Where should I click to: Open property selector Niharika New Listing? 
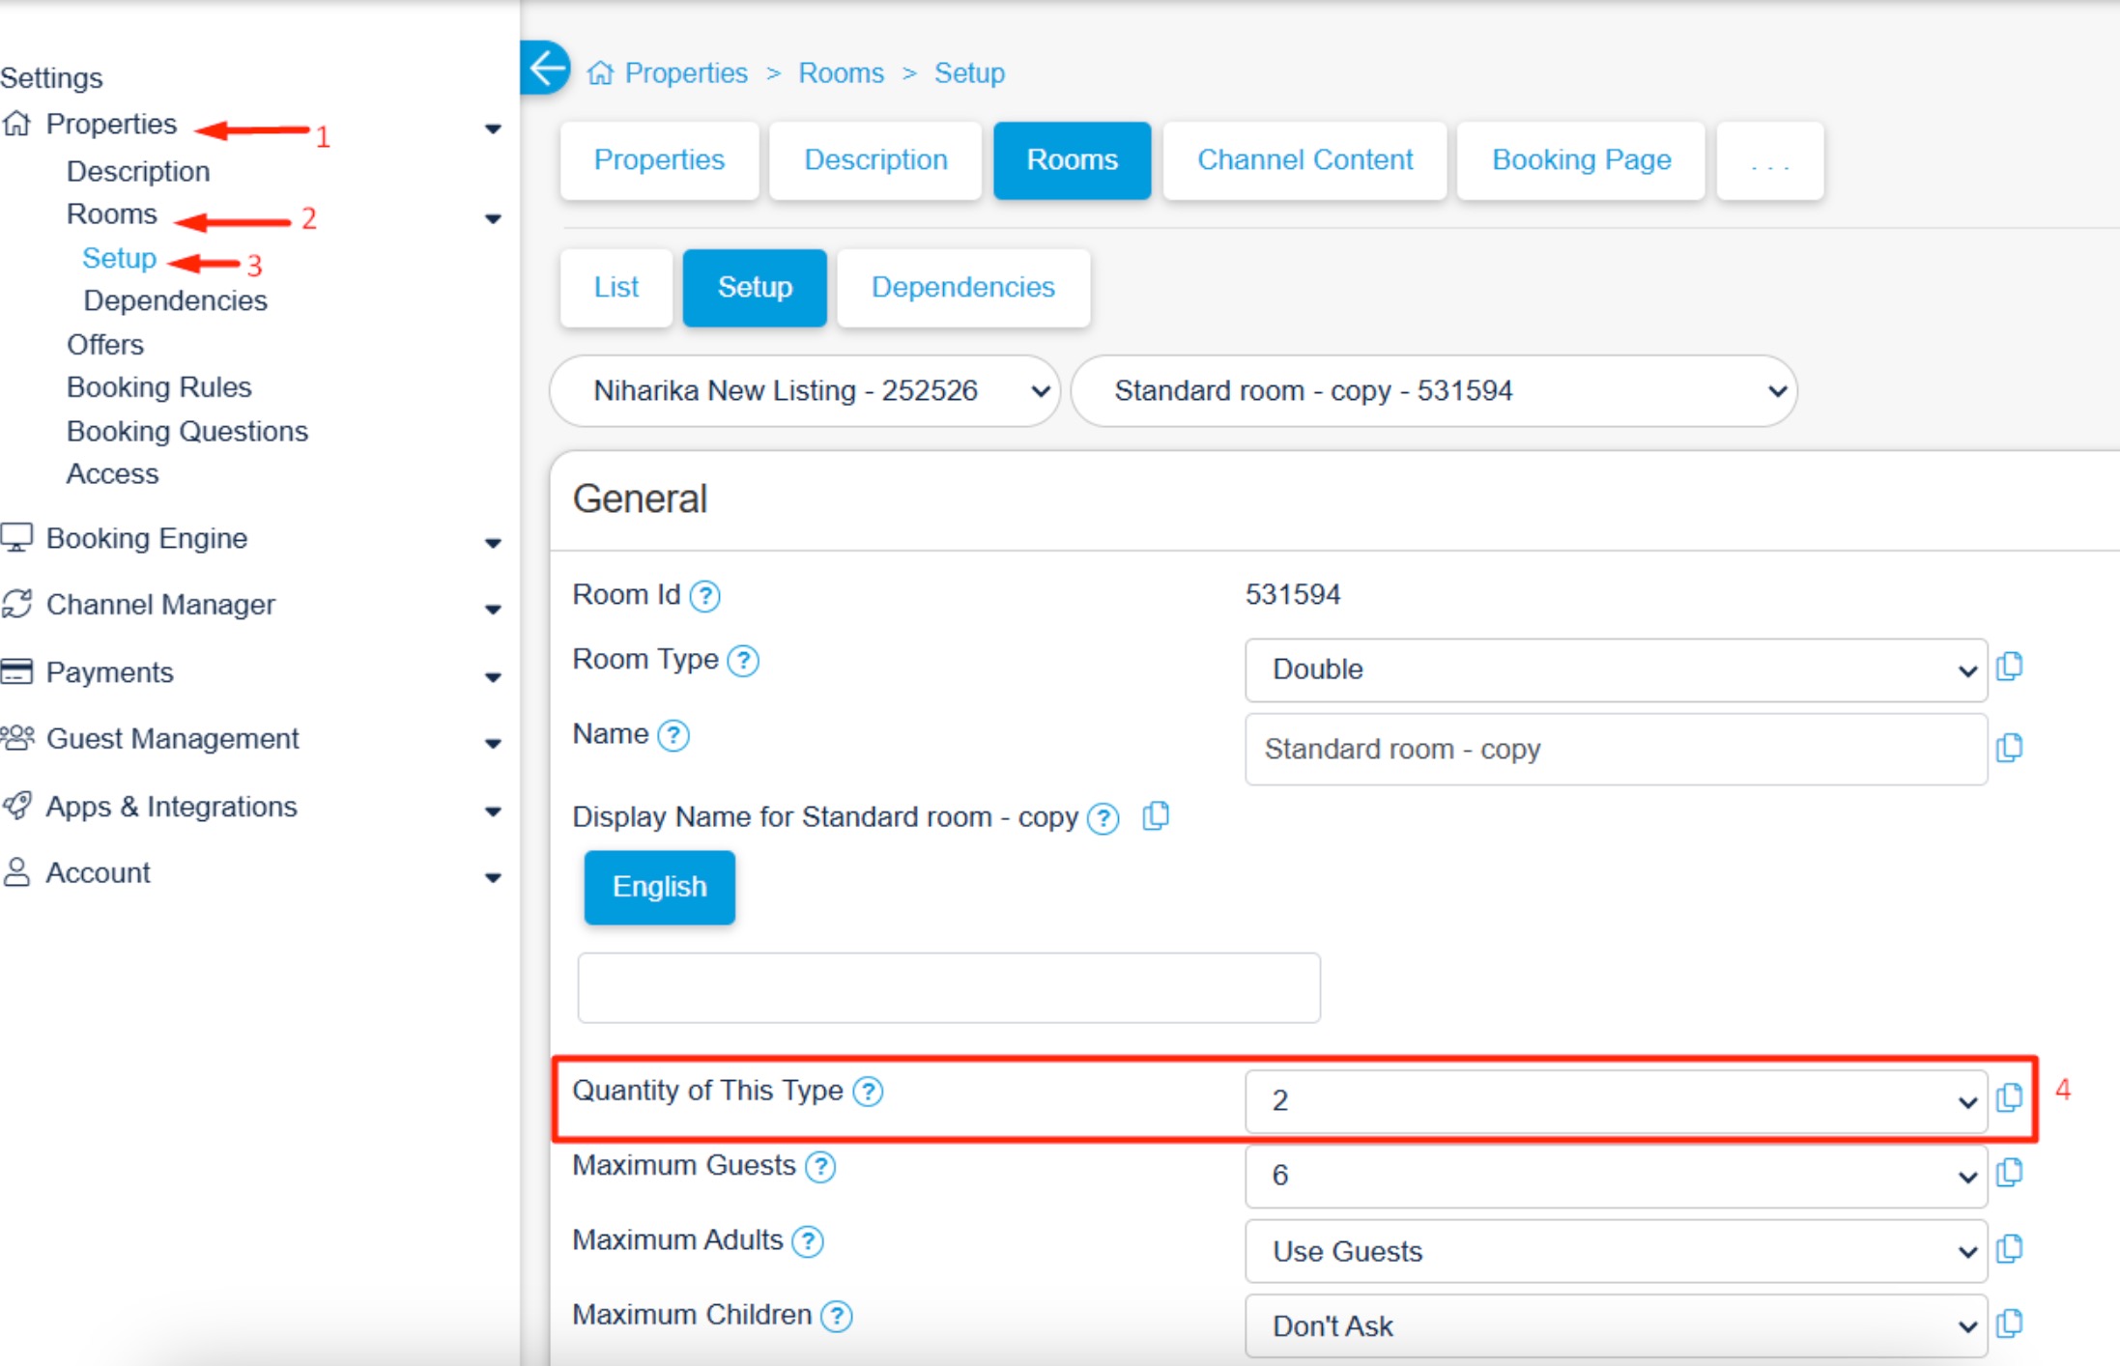805,391
